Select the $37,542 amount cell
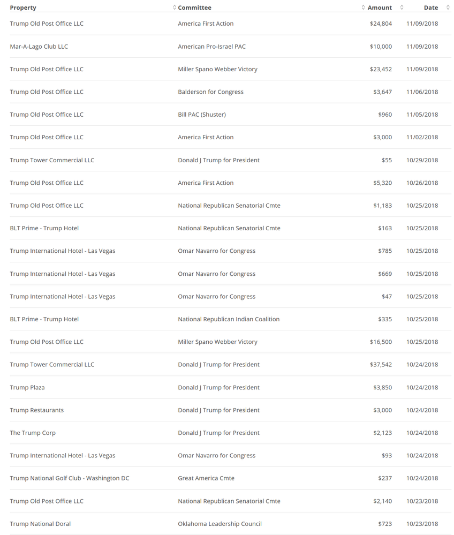The width and height of the screenshot is (454, 535). coord(381,364)
